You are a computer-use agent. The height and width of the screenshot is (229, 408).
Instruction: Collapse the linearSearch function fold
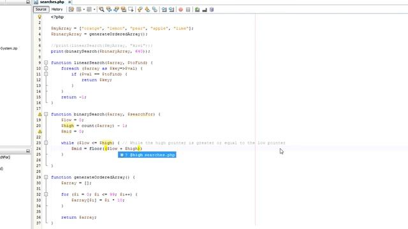coord(46,62)
